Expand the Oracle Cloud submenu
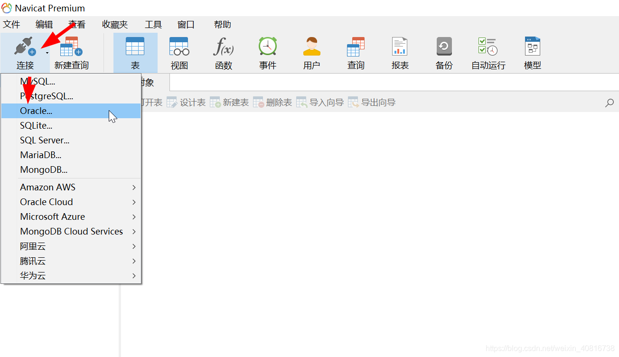619x357 pixels. tap(71, 202)
